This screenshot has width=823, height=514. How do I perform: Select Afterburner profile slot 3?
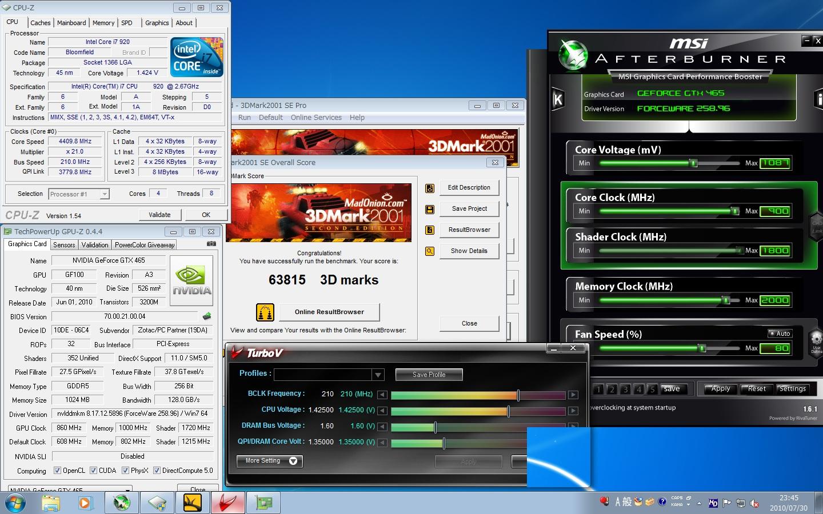tap(625, 389)
